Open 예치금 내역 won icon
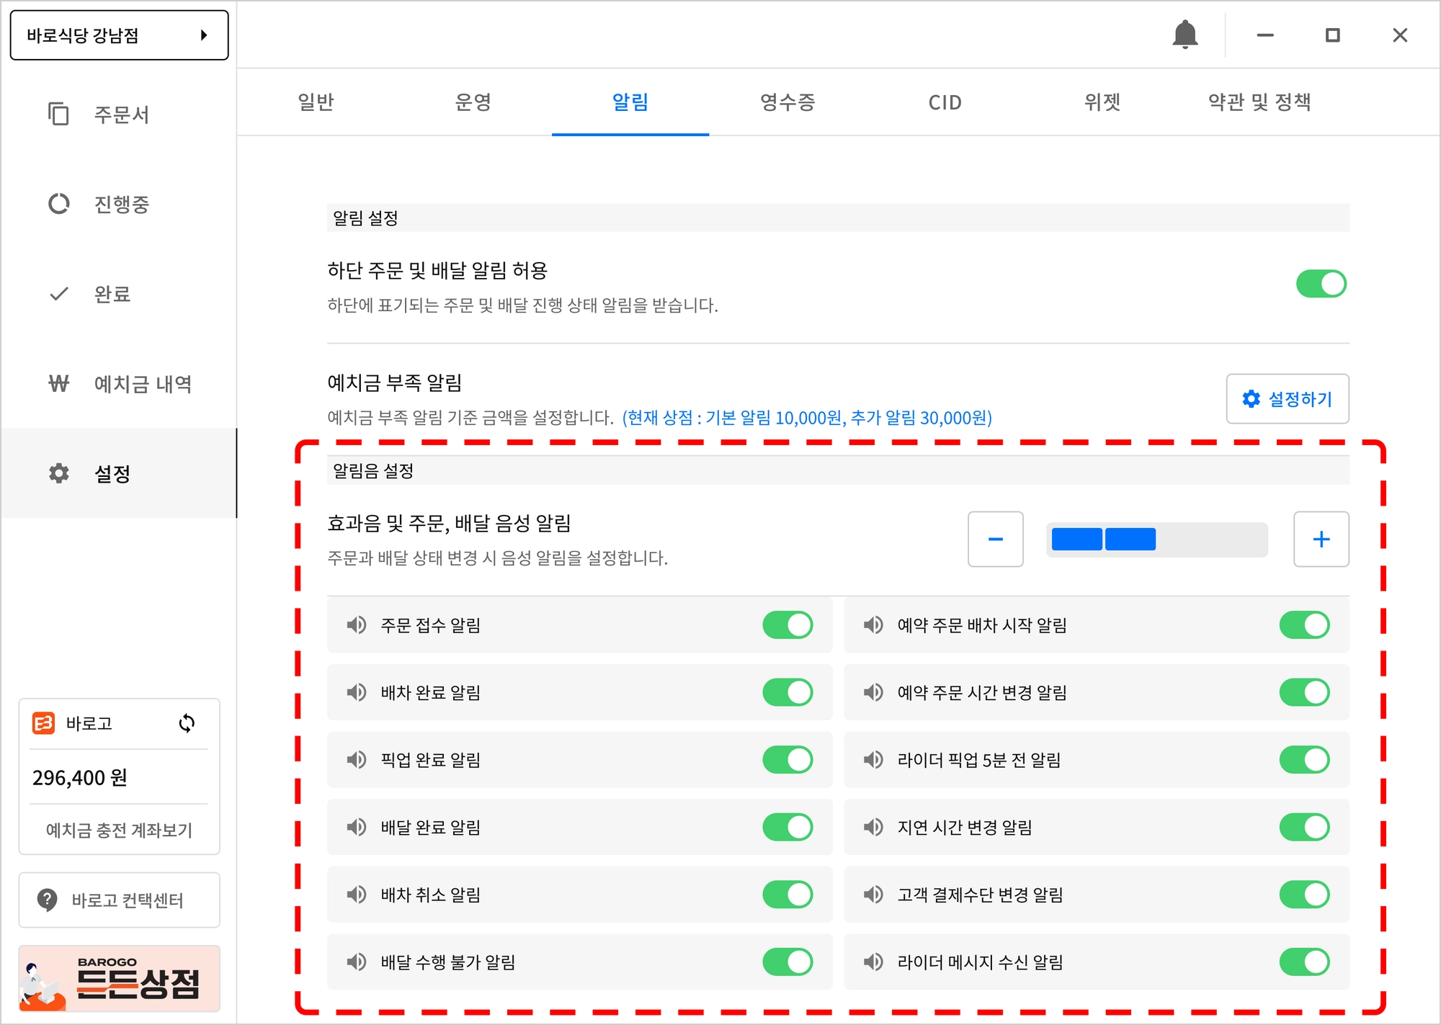Viewport: 1441px width, 1025px height. (59, 384)
